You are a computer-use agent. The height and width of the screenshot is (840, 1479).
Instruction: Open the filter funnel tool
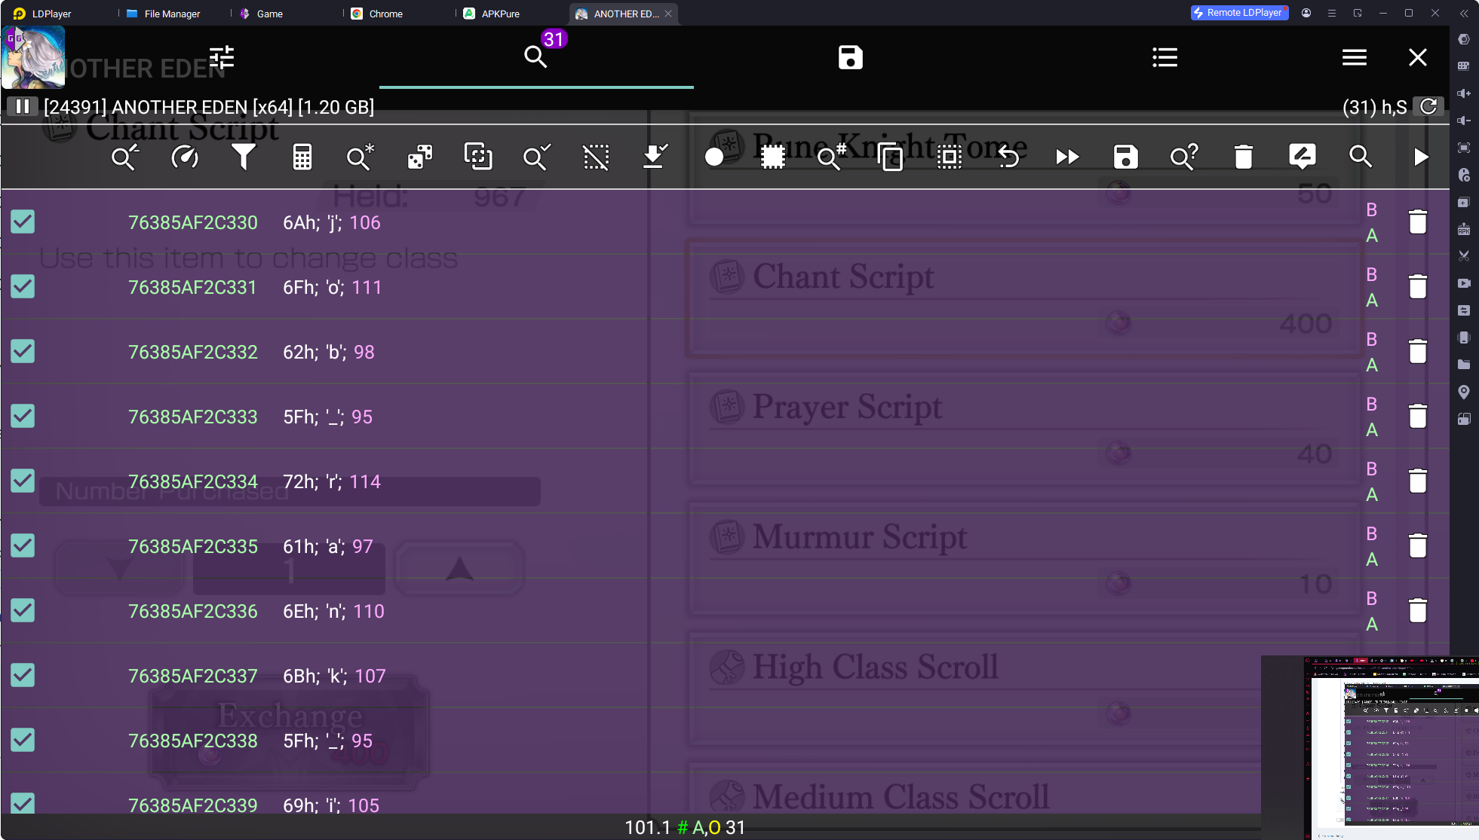pos(243,157)
